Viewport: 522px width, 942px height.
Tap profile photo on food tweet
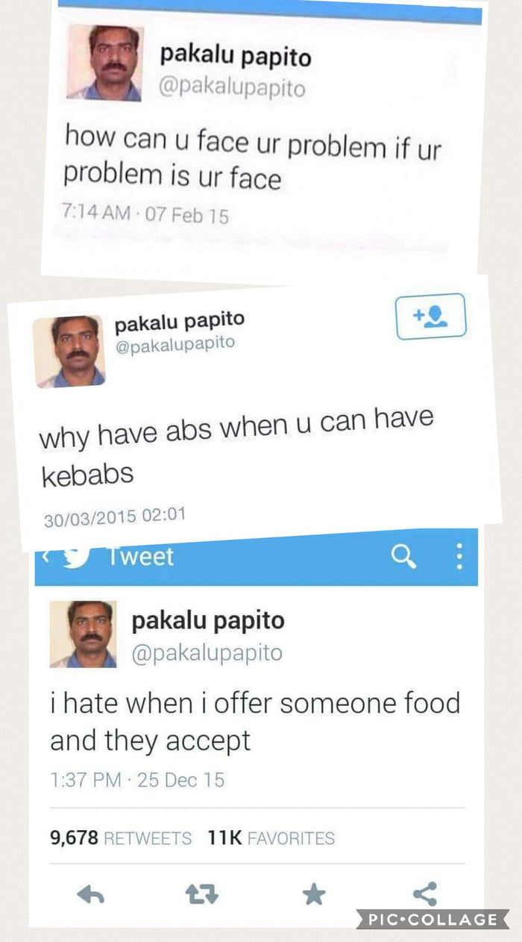[83, 634]
